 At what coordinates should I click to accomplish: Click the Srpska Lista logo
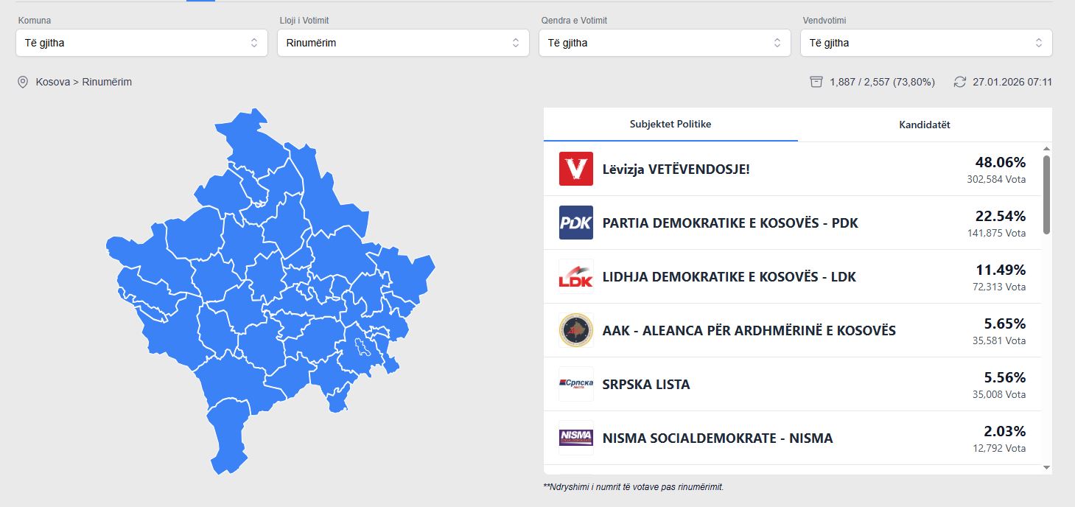(575, 384)
